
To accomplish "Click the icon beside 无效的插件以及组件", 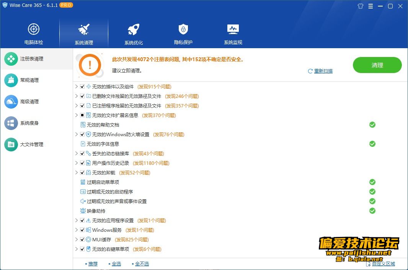I will point(88,86).
